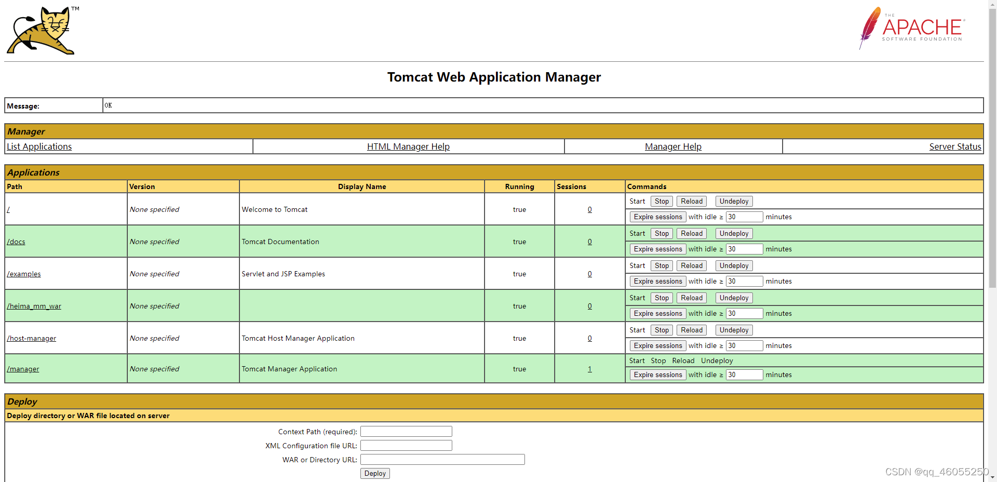The image size is (997, 482).
Task: View Server Status page
Action: tap(955, 146)
